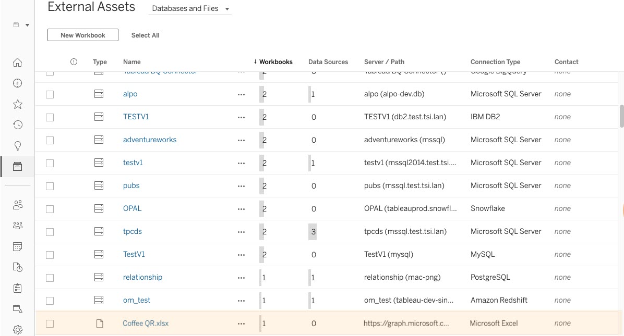Screen dimensions: 624x336
Task: Click the database type icon beside OPAL
Action: [x=99, y=208]
